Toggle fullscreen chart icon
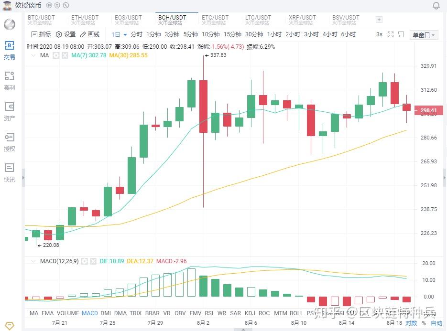Screen dimensions: 447x331 [x=391, y=35]
